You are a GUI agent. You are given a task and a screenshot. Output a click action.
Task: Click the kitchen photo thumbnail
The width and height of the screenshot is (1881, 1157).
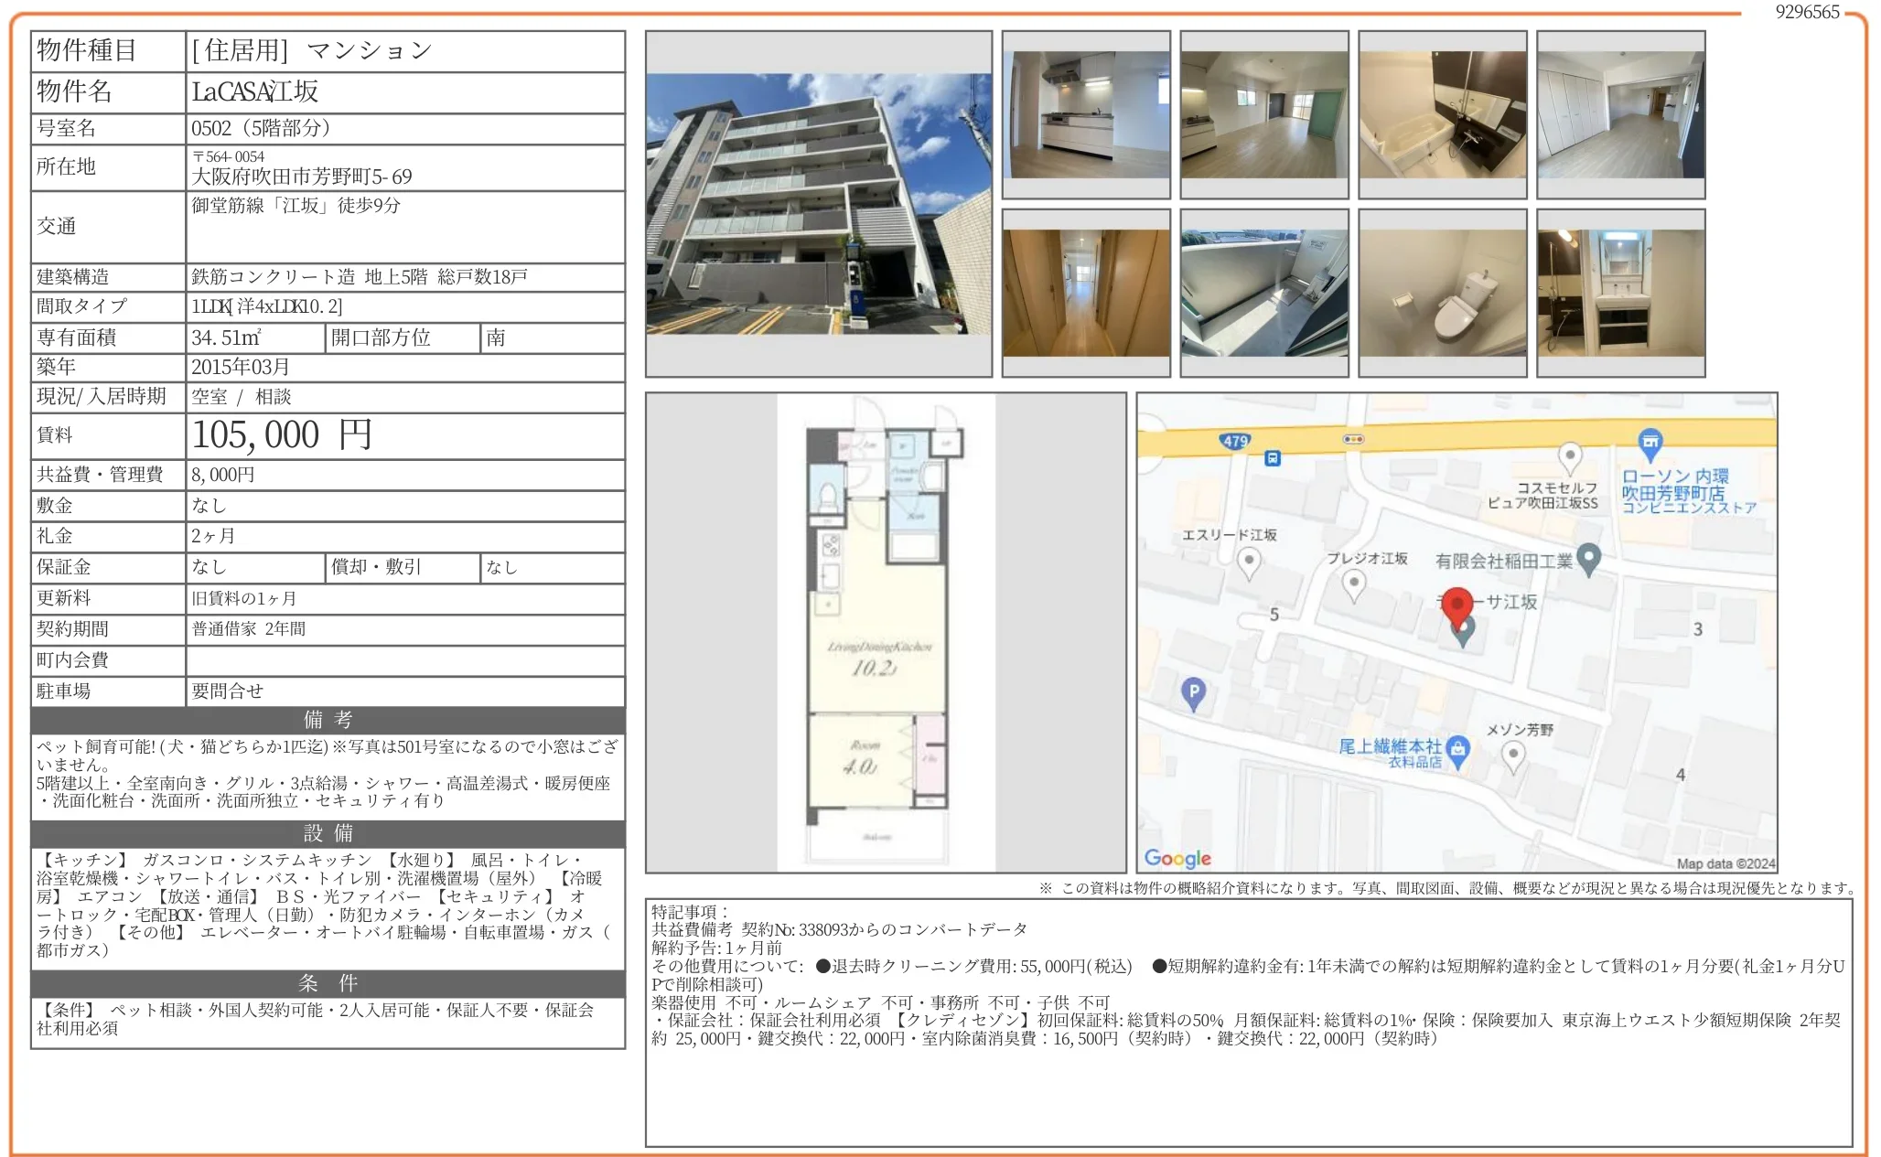(1085, 113)
